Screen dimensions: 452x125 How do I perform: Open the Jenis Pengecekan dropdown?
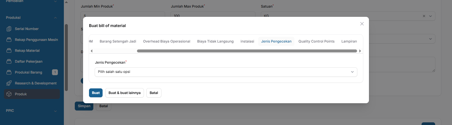pos(226,72)
